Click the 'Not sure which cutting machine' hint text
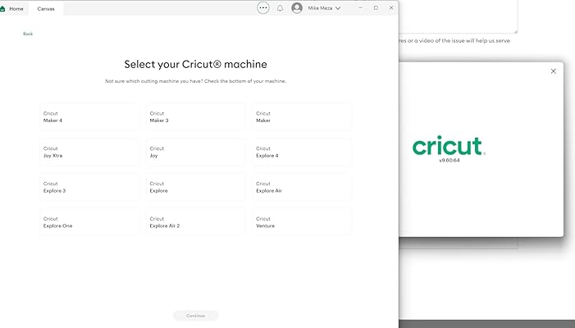The height and width of the screenshot is (328, 575). click(195, 81)
